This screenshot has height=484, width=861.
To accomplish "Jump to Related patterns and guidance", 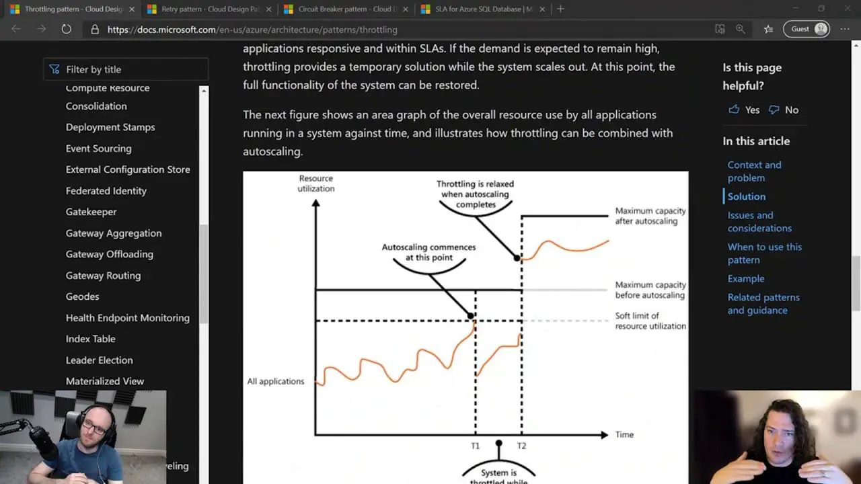I will coord(763,304).
